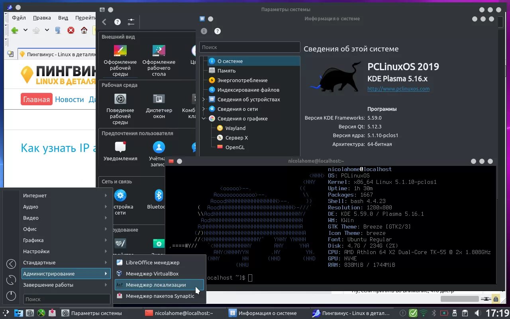
Task: Click the red Stop loading icon in the browser
Action: (71, 30)
